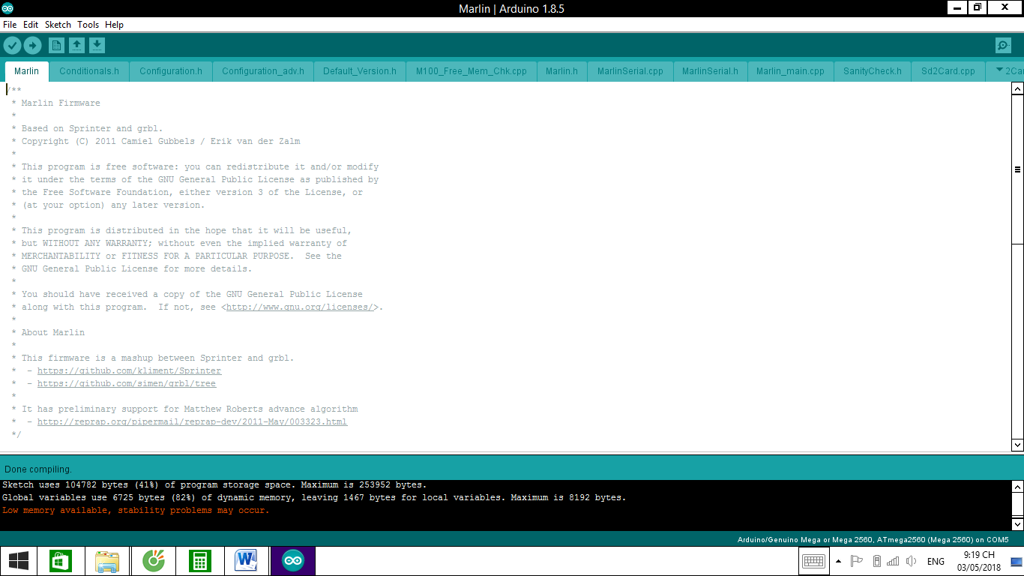1024x576 pixels.
Task: Open the github.com/simen/grbl/tree link
Action: 127,384
